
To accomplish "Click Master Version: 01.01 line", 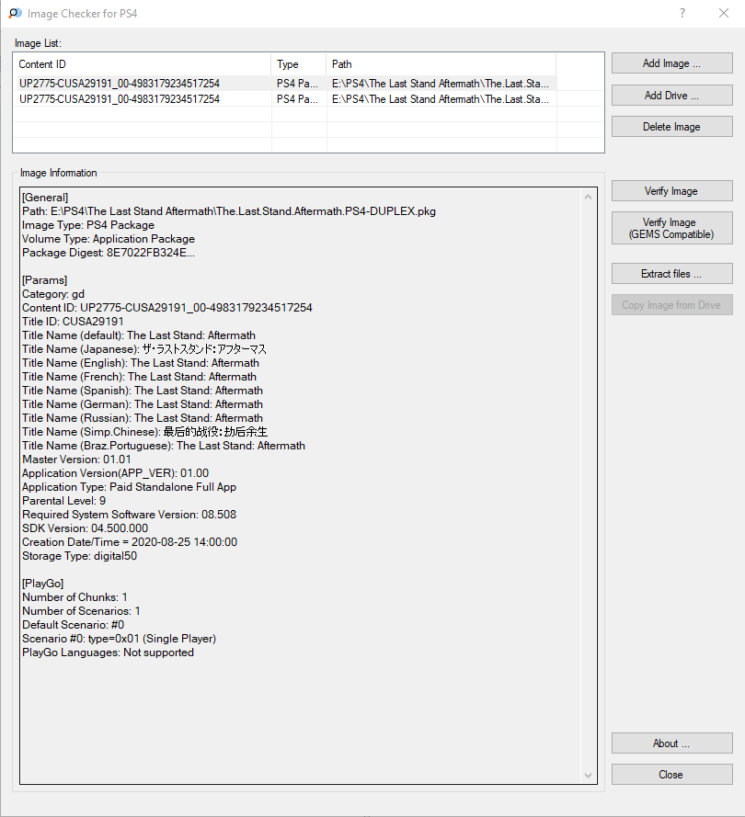I will click(76, 460).
